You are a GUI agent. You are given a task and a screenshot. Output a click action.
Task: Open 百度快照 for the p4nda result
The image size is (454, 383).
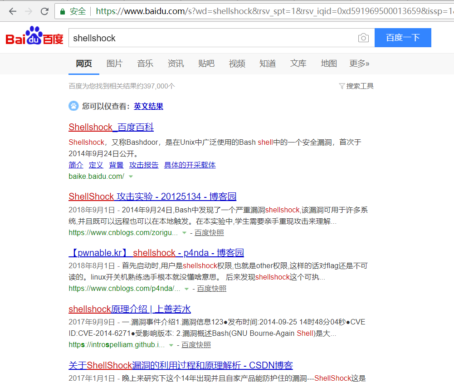click(212, 289)
